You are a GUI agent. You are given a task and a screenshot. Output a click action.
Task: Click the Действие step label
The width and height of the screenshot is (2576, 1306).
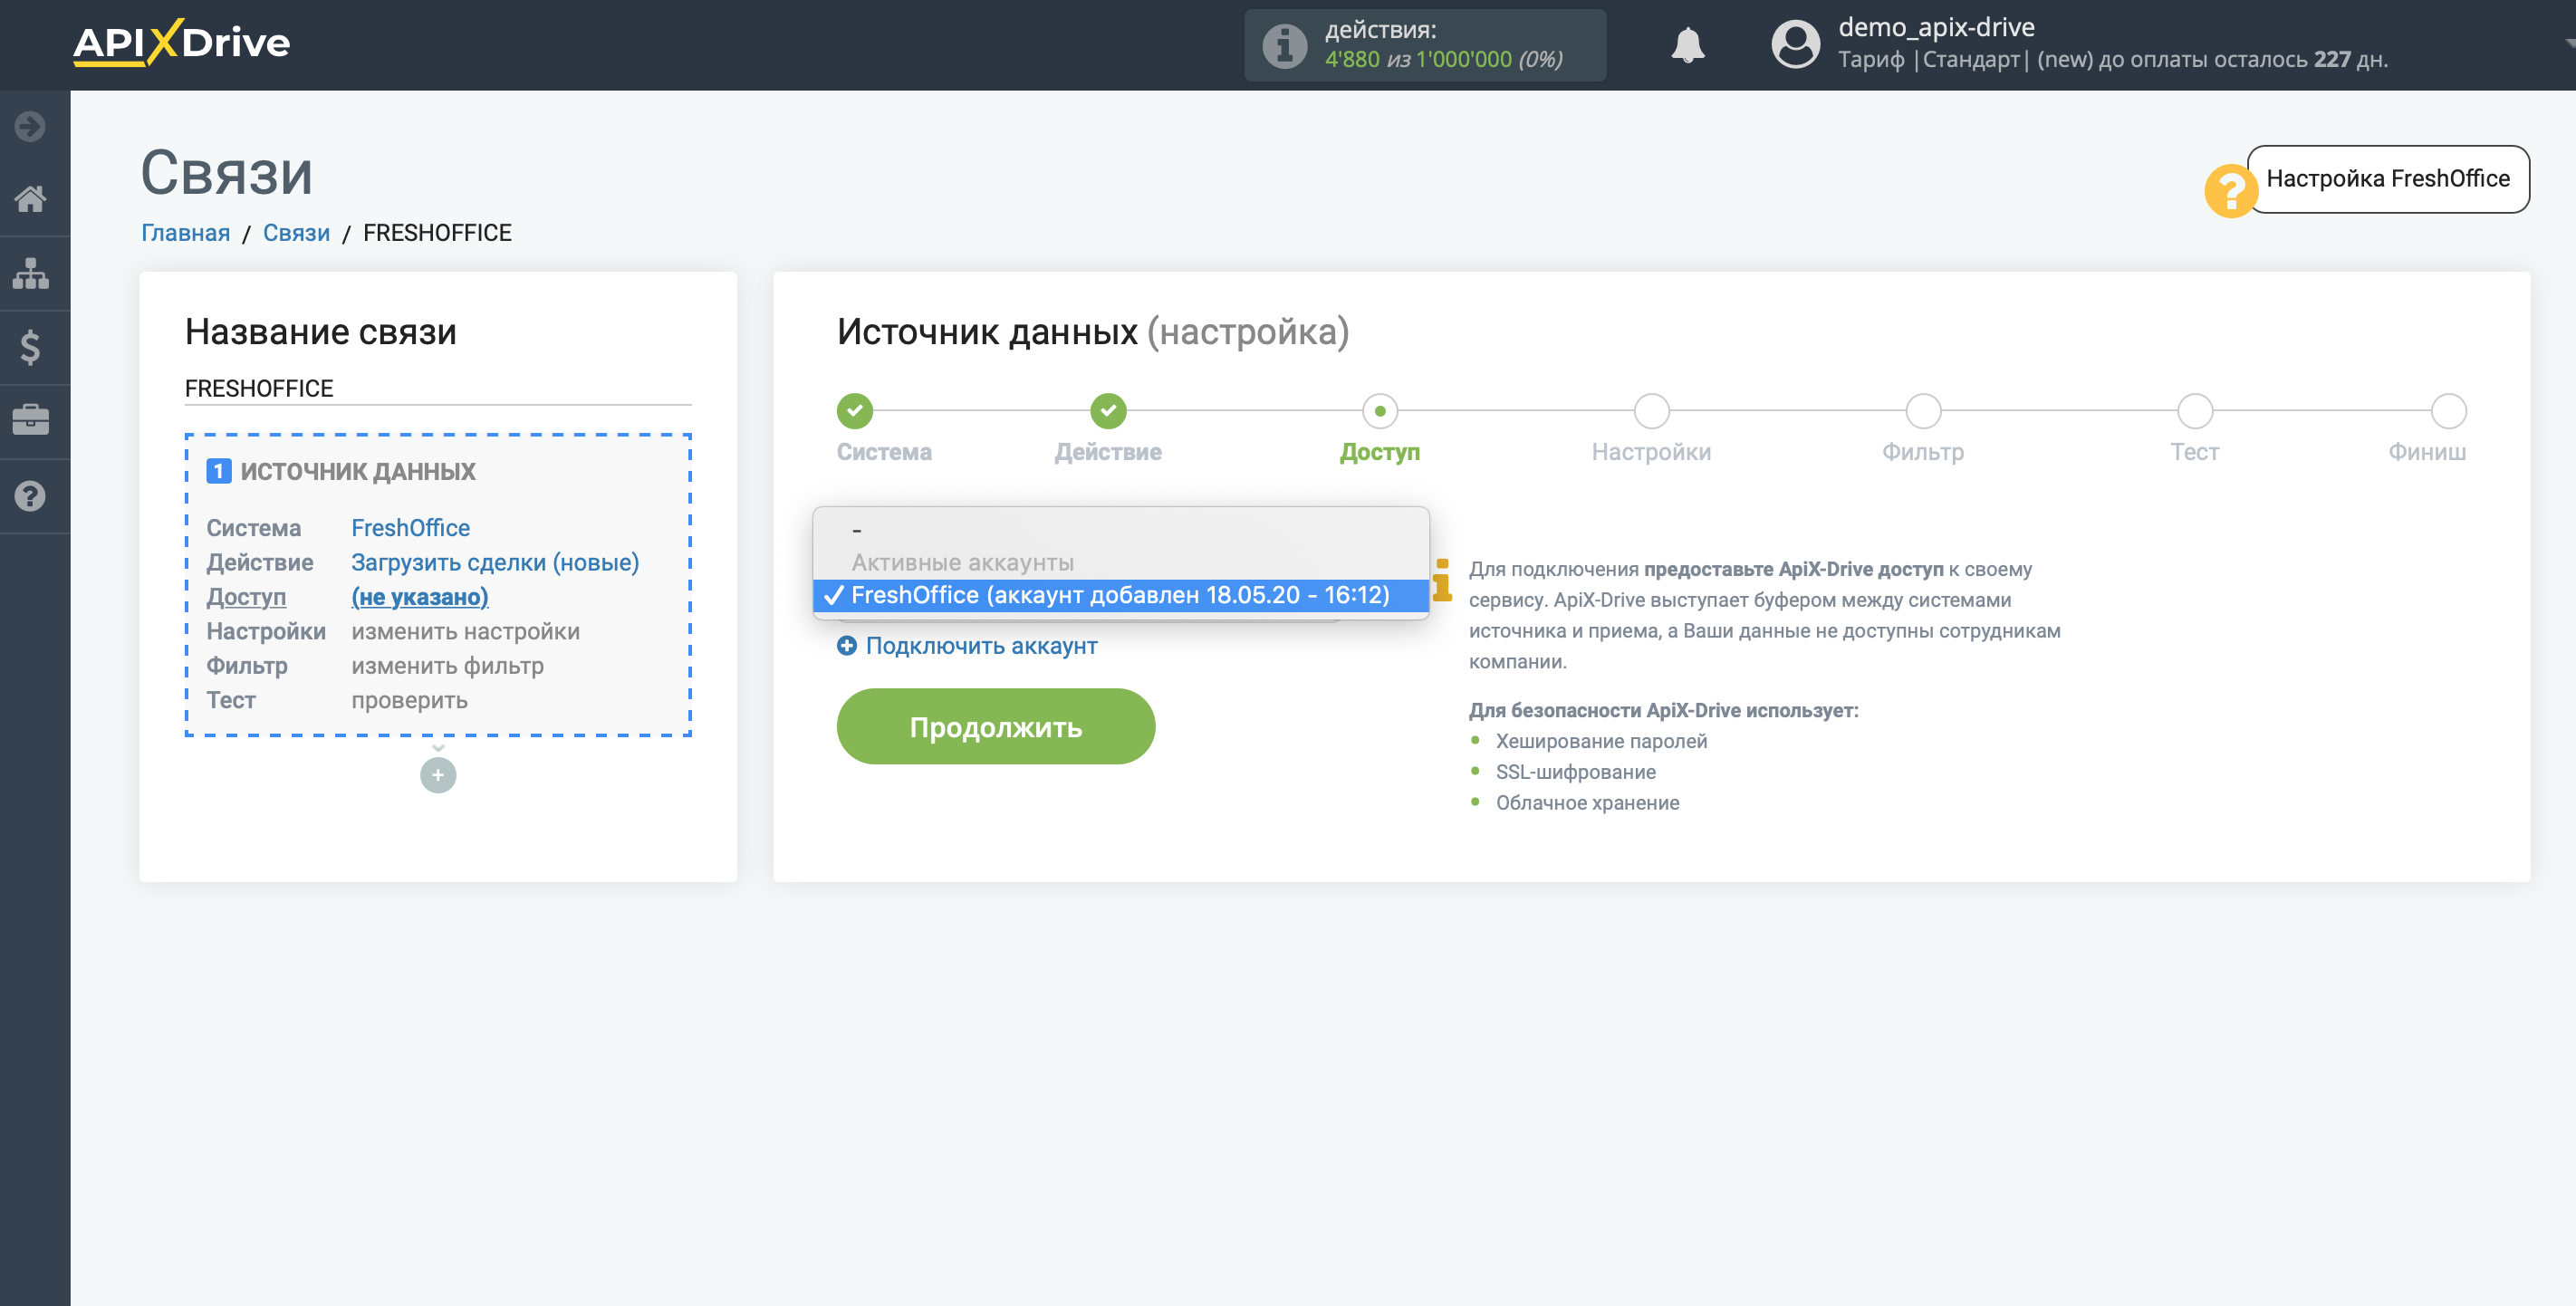click(1108, 452)
